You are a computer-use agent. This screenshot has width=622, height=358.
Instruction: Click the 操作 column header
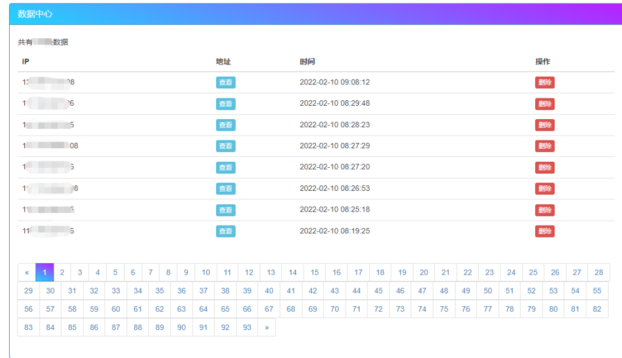tap(542, 61)
